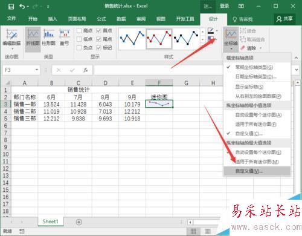Image resolution: width=302 pixels, height=236 pixels.
Task: Expand the Clear (清除) dropdown arrow
Action: coord(261,48)
